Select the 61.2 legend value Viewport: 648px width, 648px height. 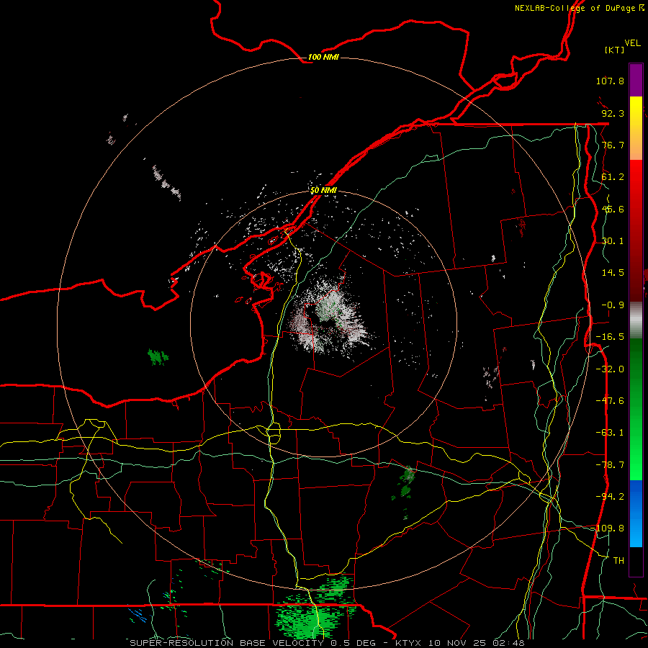point(613,177)
